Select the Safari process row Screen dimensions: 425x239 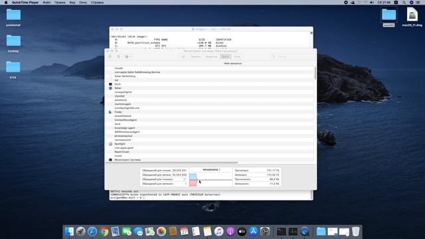[x=210, y=88]
